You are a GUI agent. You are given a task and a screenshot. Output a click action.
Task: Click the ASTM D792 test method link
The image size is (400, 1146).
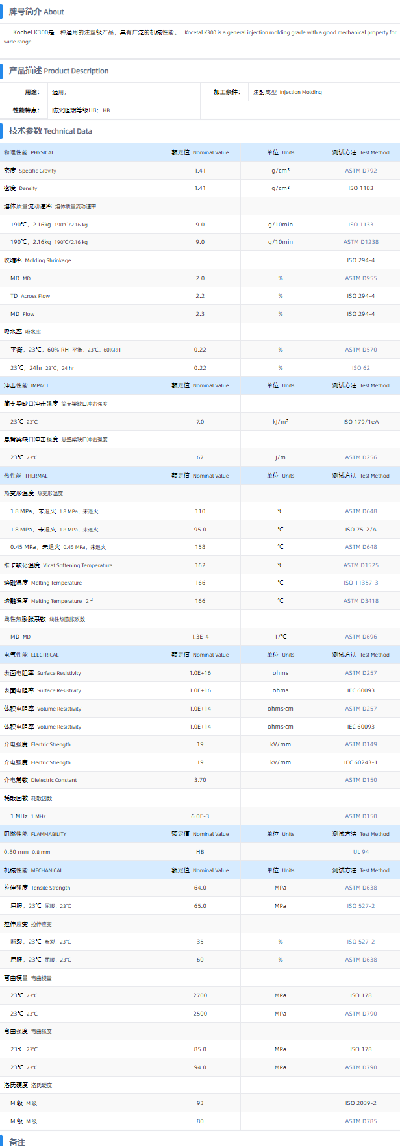pos(360,171)
